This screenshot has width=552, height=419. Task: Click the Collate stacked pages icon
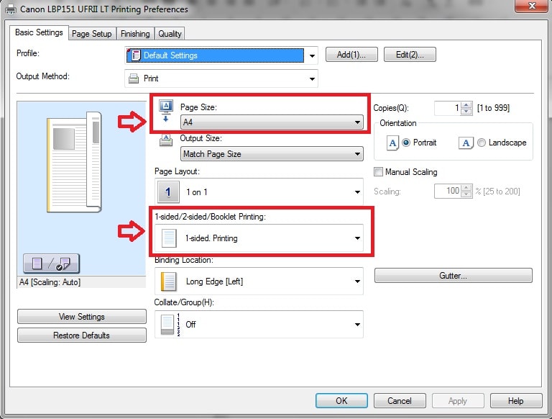[170, 324]
